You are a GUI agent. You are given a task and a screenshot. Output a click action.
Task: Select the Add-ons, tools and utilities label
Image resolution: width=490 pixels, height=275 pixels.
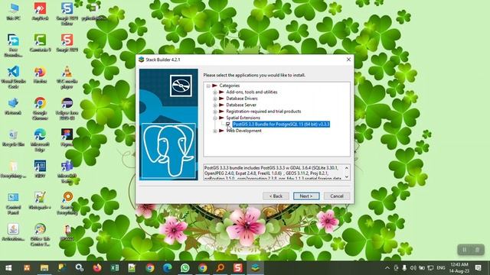(252, 92)
